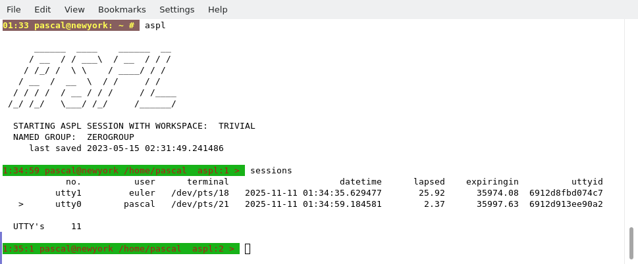Click the typed "sessions" command text
Image resolution: width=638 pixels, height=264 pixels.
(x=271, y=171)
